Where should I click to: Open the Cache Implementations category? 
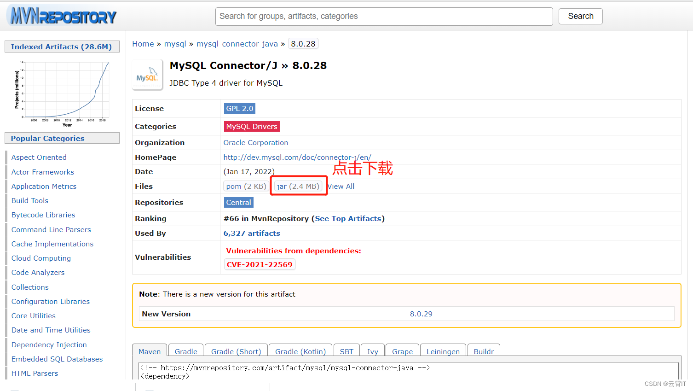[x=52, y=244]
